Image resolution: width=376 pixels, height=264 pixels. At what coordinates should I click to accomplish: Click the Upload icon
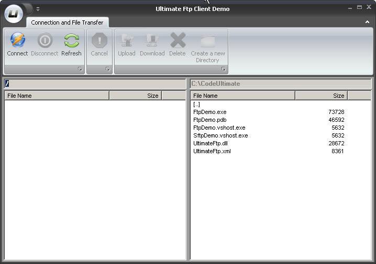click(126, 41)
